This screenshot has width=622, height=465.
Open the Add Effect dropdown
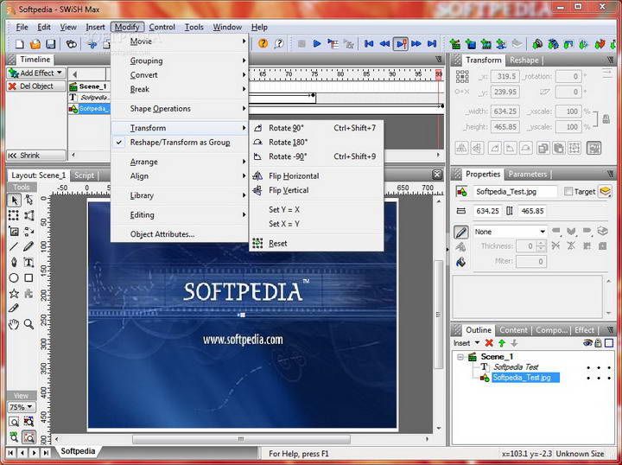tap(36, 73)
